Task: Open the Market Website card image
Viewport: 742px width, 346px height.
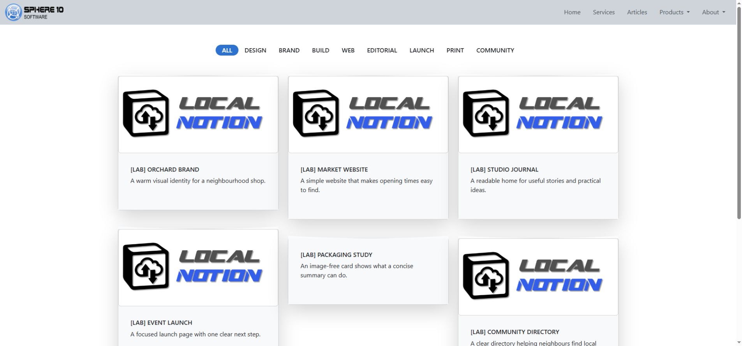Action: 368,114
